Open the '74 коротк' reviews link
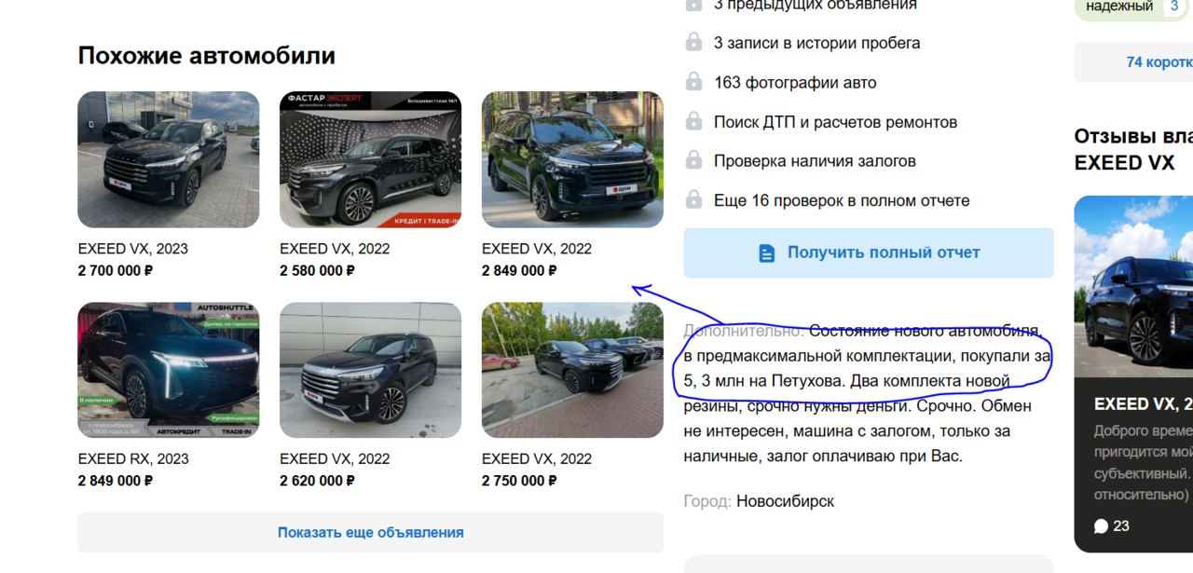Screen dimensions: 1193x573 1159,62
